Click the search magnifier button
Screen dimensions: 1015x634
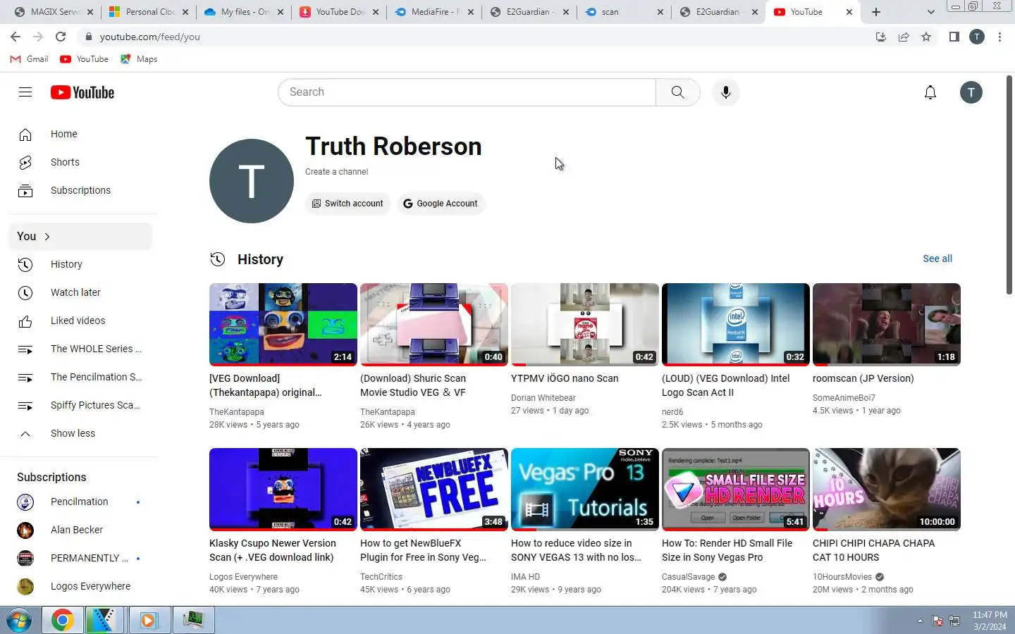[x=677, y=92]
